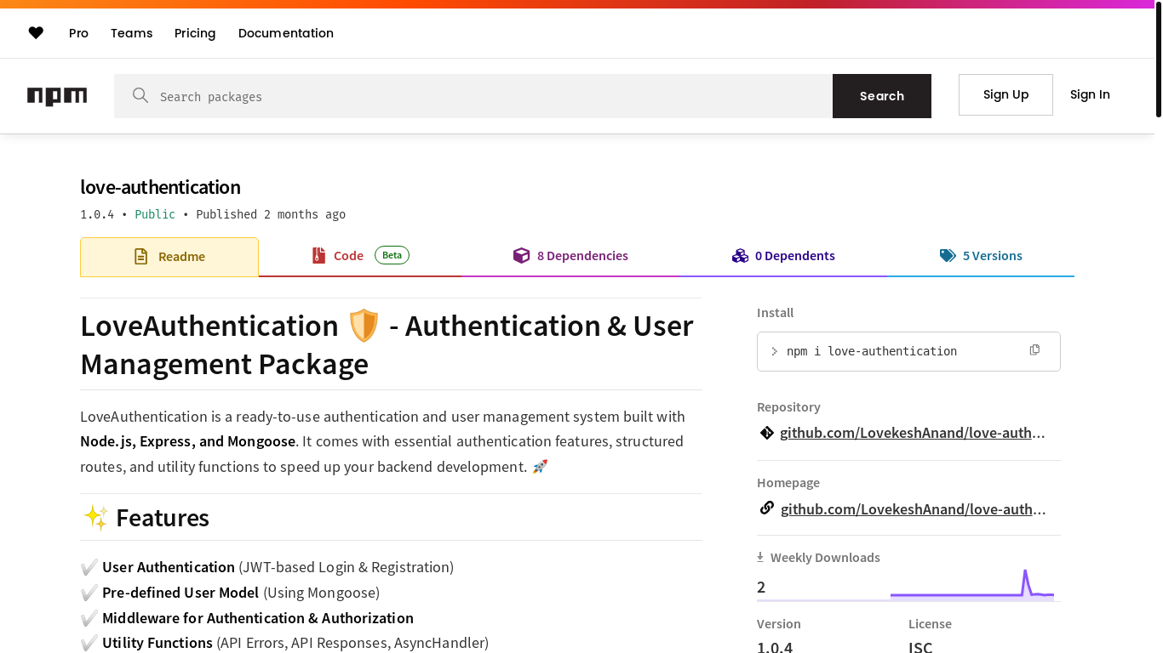
Task: Click the heart icon in top navigation
Action: (36, 33)
